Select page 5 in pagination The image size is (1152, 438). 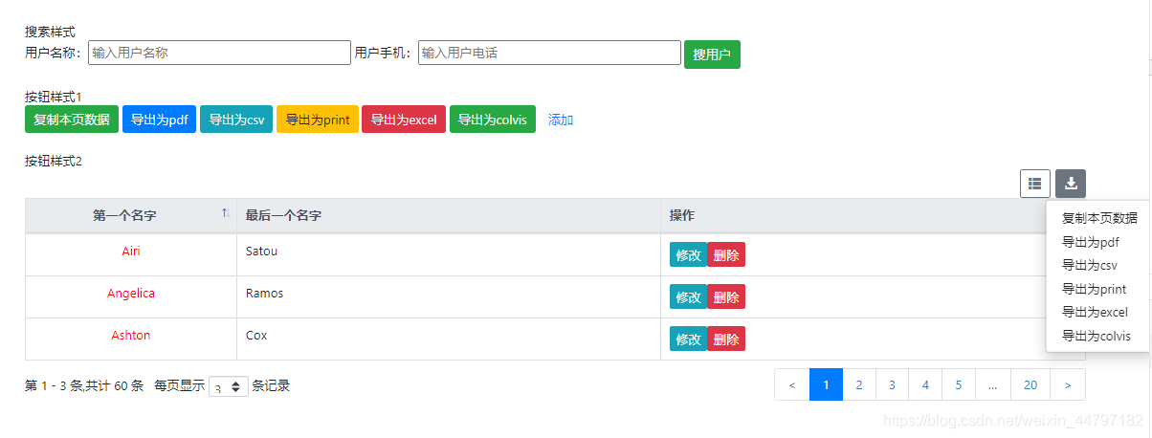[959, 384]
